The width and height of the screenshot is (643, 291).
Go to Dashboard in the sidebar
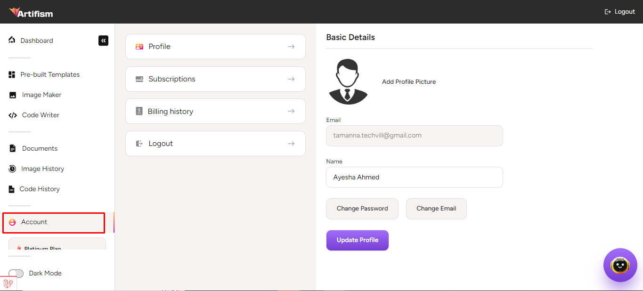point(36,41)
